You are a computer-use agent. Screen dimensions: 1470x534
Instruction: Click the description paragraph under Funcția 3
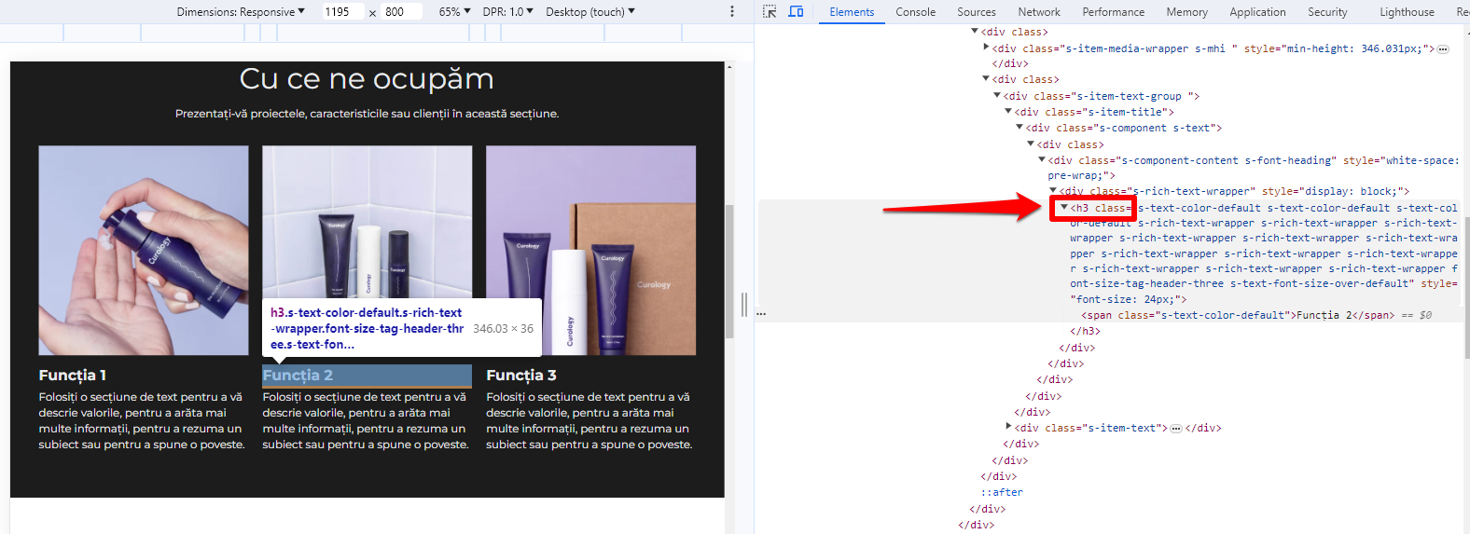click(589, 420)
